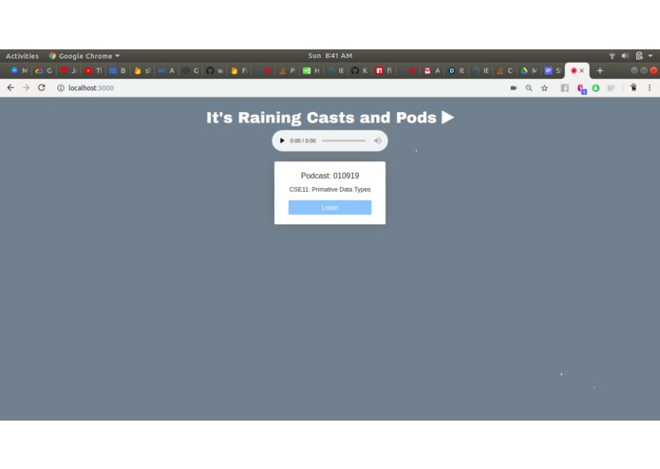Seek along the audio progress slider
Image resolution: width=660 pixels, height=469 pixels.
pos(344,141)
